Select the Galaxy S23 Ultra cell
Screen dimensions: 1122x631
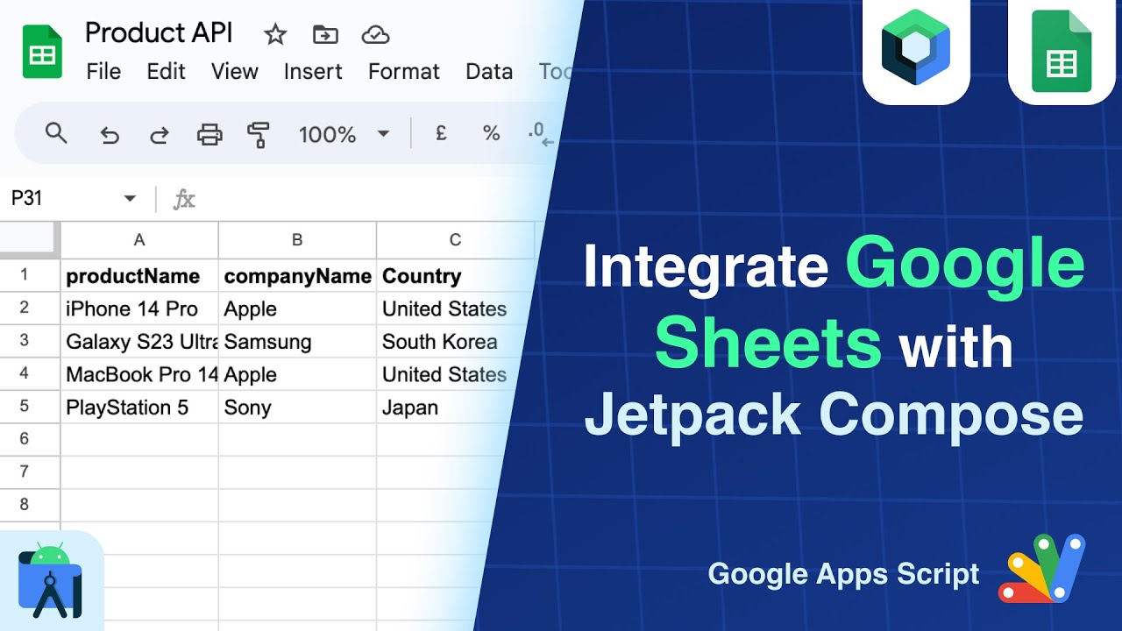[x=139, y=342]
